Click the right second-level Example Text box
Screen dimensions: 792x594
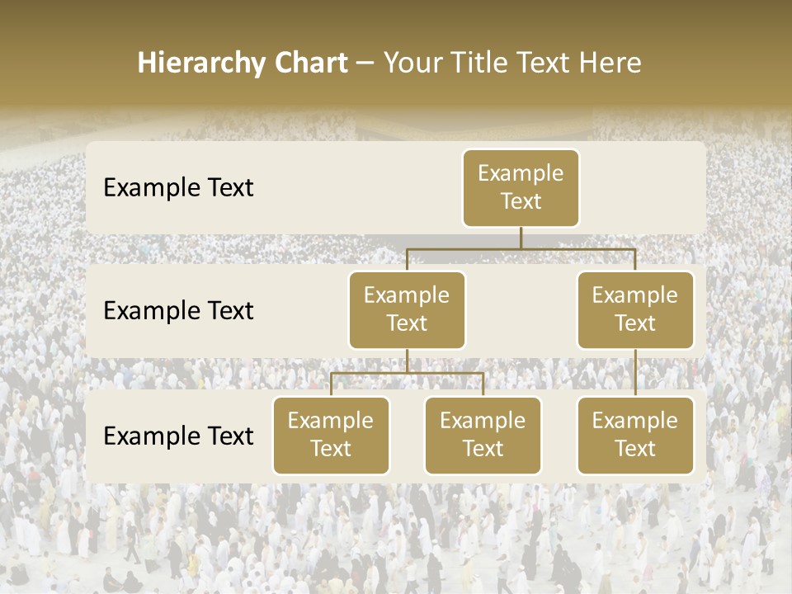pyautogui.click(x=635, y=309)
